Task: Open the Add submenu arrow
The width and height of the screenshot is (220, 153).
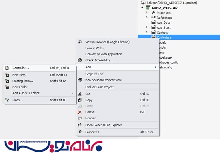Action: click(156, 67)
